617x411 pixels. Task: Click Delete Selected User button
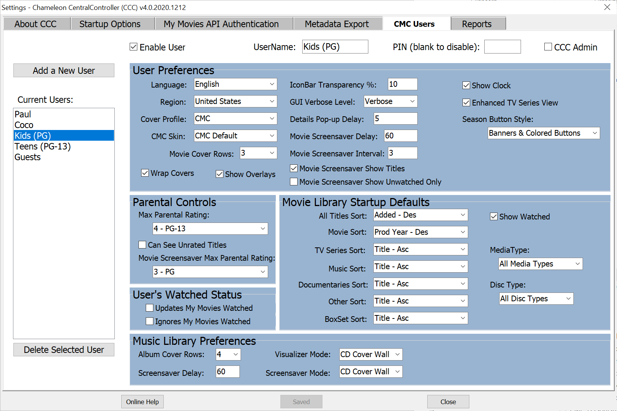[64, 350]
